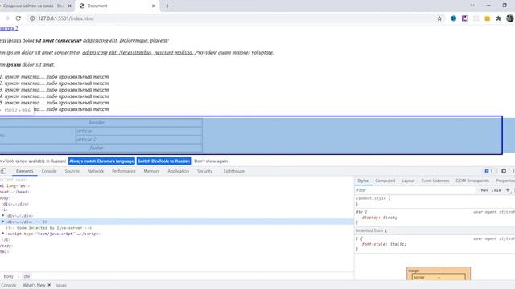Close the What's New drawer tab

tap(49, 285)
